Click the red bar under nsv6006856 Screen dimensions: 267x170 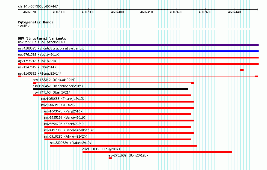coord(118,108)
